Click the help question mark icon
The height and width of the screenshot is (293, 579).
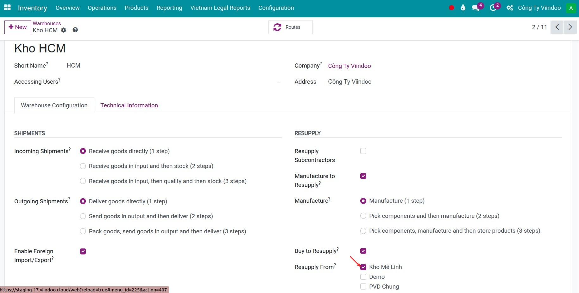coord(75,30)
